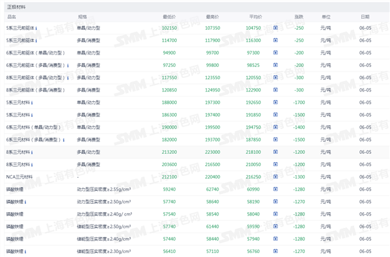This screenshot has height=257, width=390.
Task: Open price chart icon beside average 210050
Action: click(x=276, y=164)
